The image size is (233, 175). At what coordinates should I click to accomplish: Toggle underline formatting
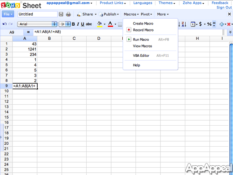pyautogui.click(x=83, y=24)
